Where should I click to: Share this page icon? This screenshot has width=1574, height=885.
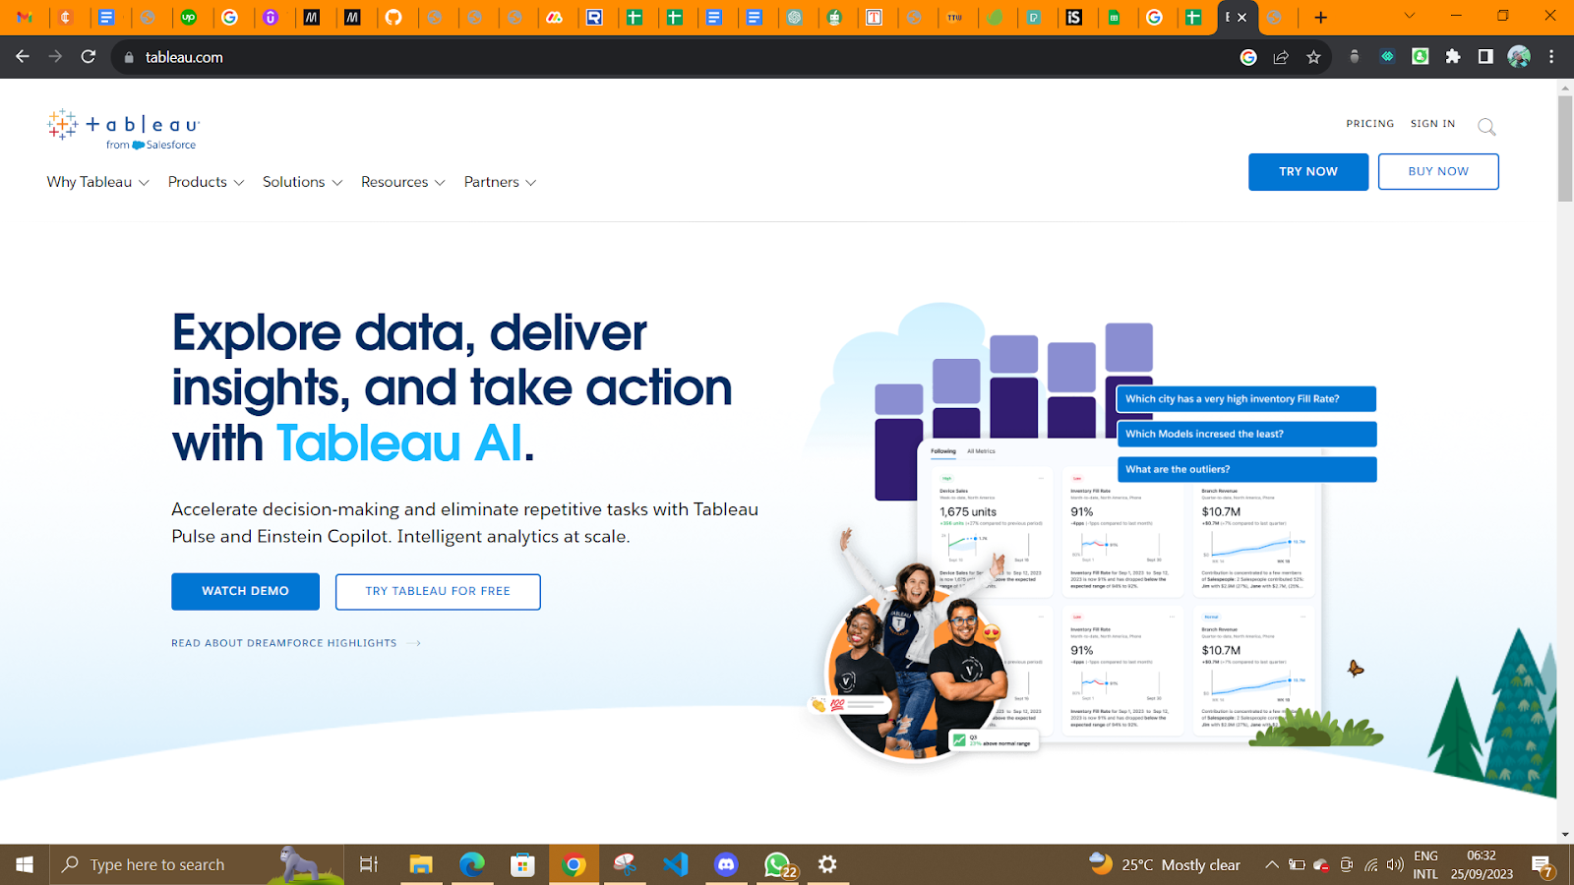pos(1281,57)
